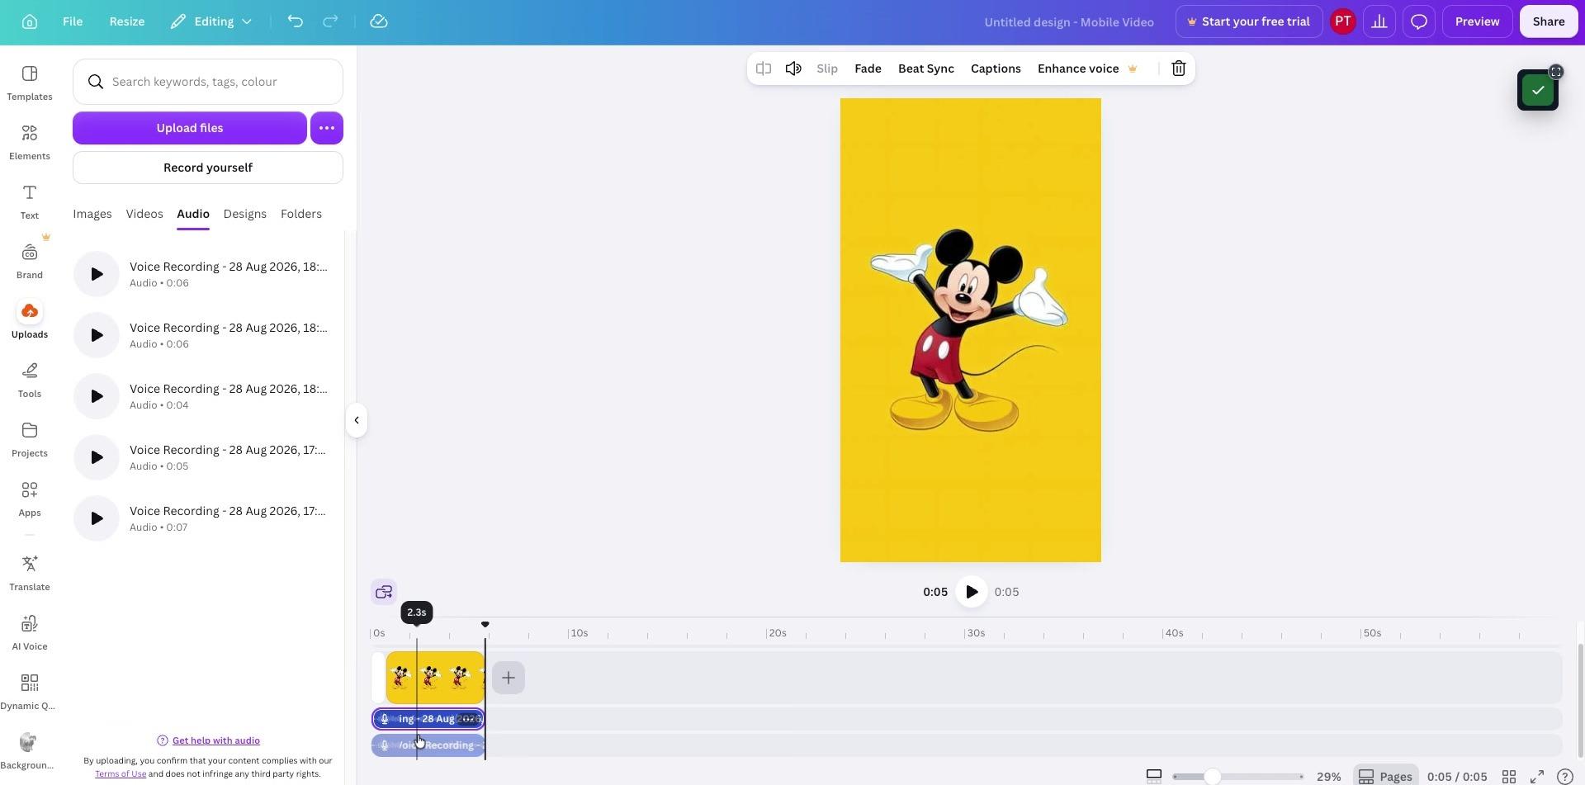Open the comments speech bubble icon
Screen dimensions: 1585x785
(1419, 21)
